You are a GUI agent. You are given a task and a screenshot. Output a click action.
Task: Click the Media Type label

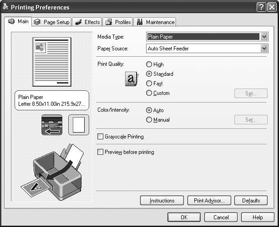pyautogui.click(x=111, y=37)
